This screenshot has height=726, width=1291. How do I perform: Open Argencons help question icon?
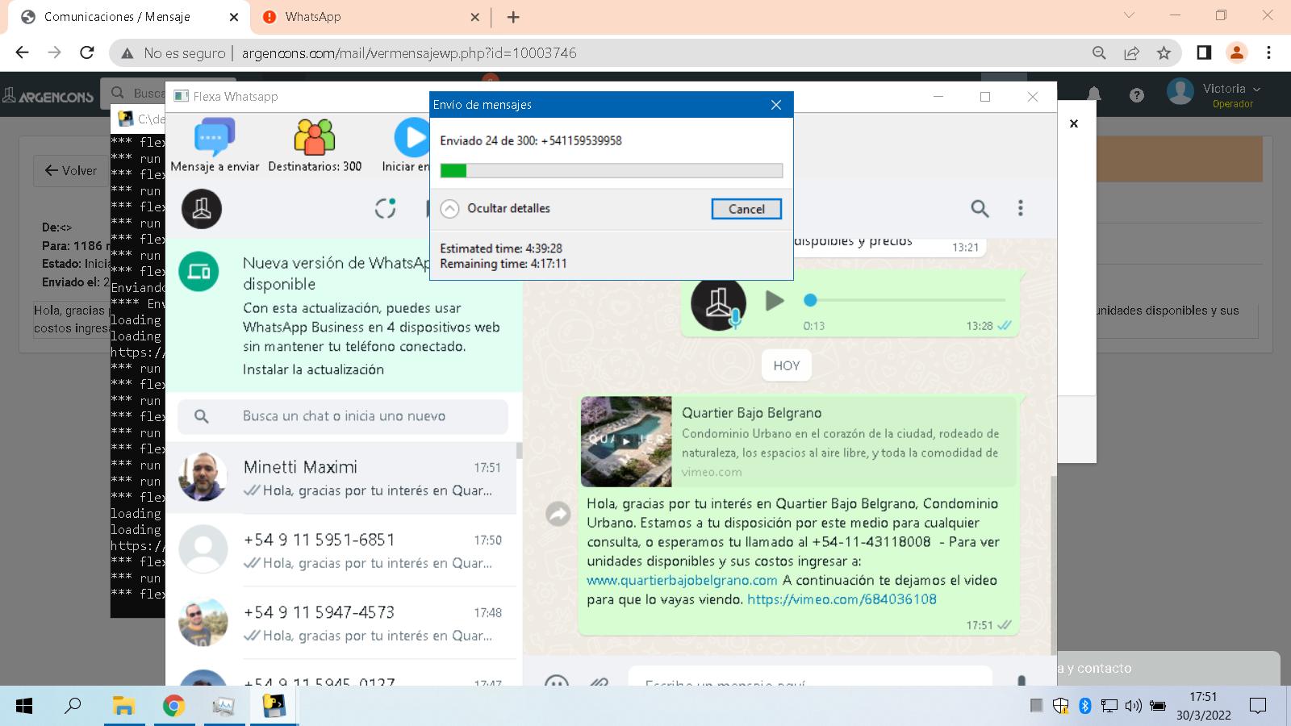(x=1137, y=95)
